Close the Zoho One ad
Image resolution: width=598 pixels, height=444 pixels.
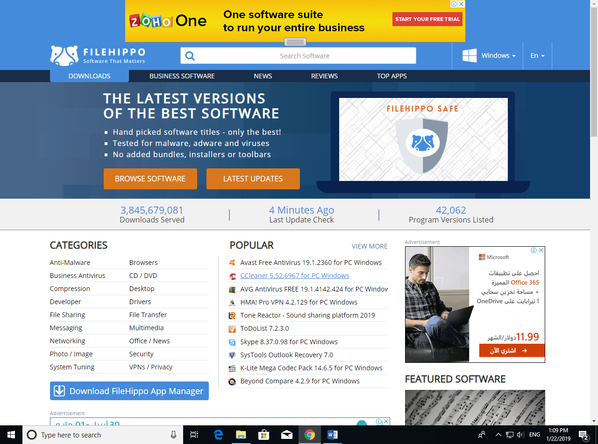coord(461,4)
